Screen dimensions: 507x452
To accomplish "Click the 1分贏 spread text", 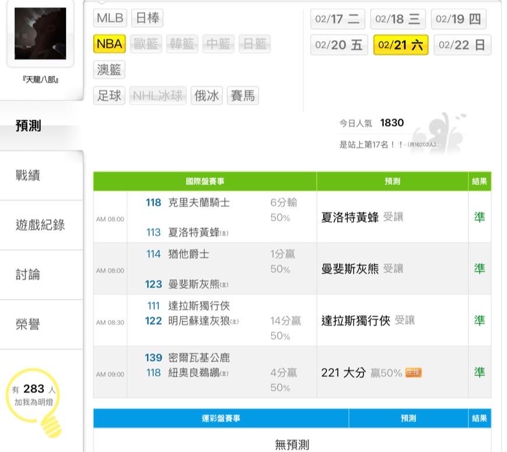I will [283, 254].
